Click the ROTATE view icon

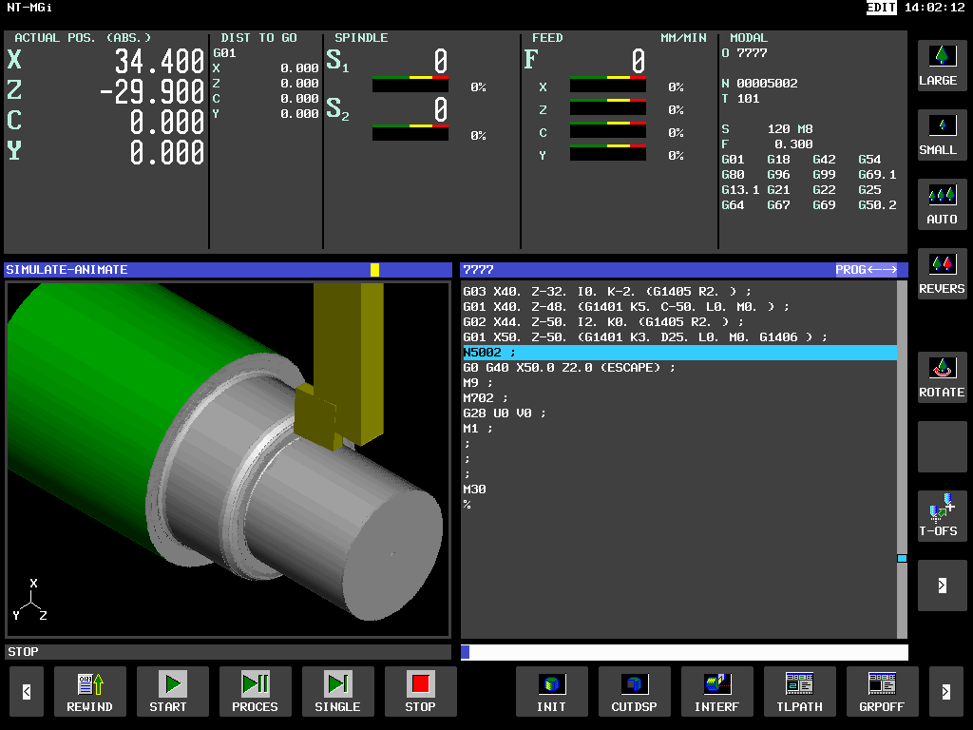(942, 376)
